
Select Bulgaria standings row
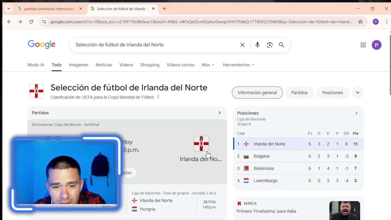(298, 156)
